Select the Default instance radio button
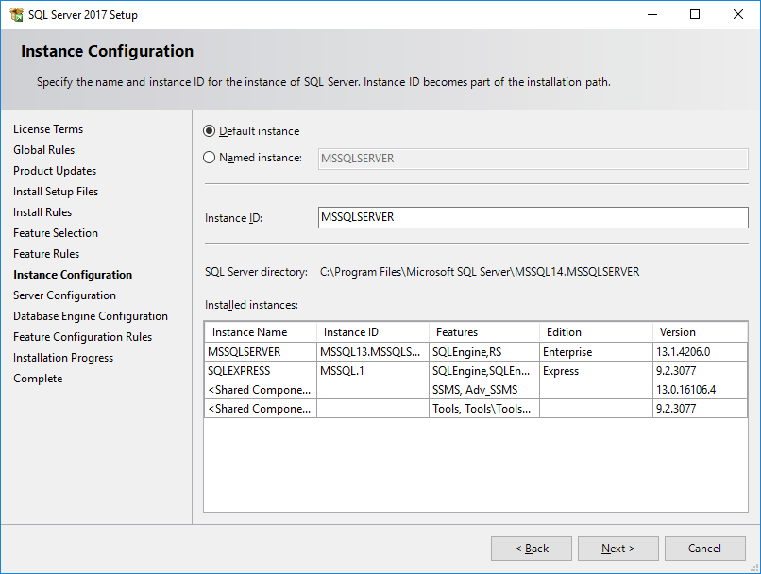 (210, 131)
